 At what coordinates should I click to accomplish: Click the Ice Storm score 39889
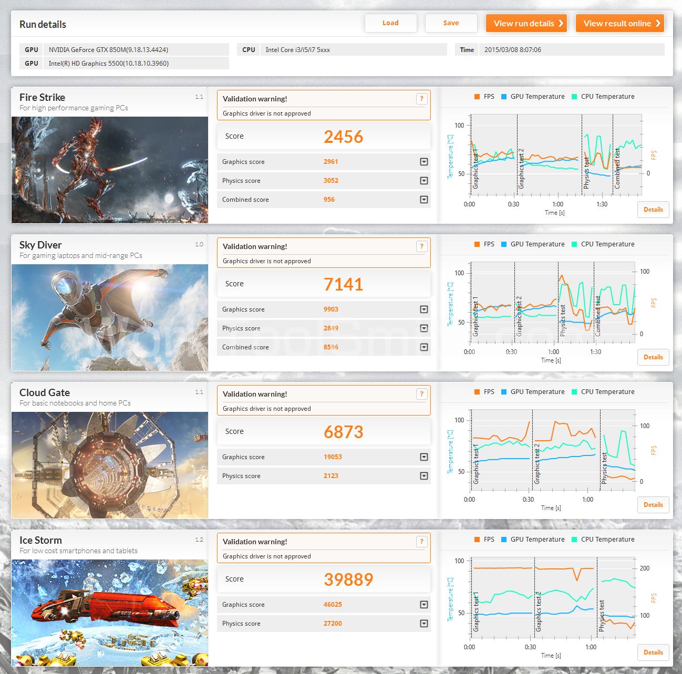pos(348,579)
